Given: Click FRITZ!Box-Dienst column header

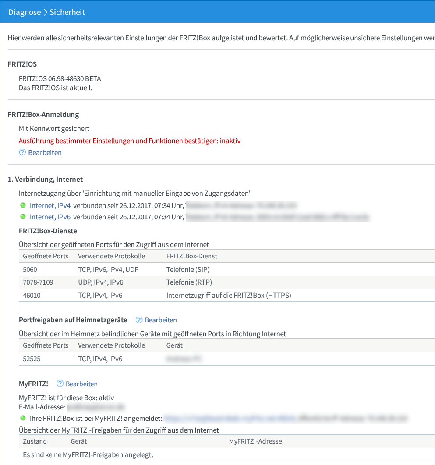Looking at the screenshot, I should (x=192, y=256).
